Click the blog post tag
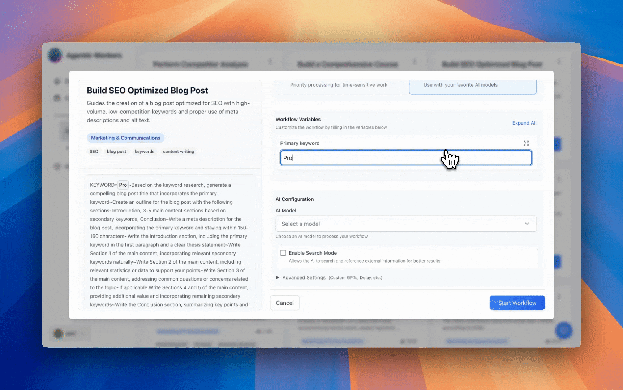Viewport: 623px width, 390px height. click(x=116, y=152)
